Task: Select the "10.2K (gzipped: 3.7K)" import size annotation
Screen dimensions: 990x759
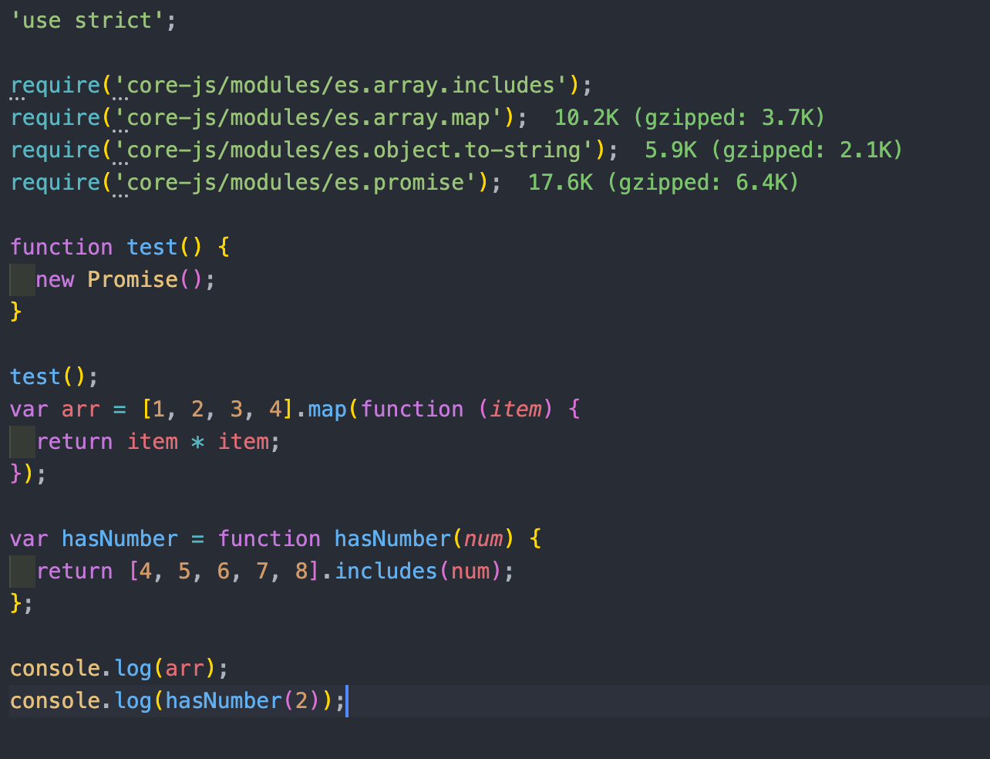Action: click(x=689, y=117)
